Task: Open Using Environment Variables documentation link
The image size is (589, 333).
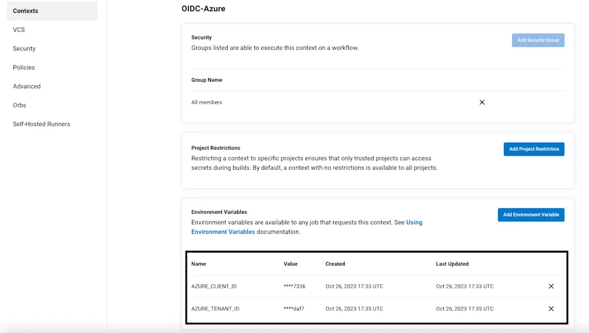Action: click(307, 227)
